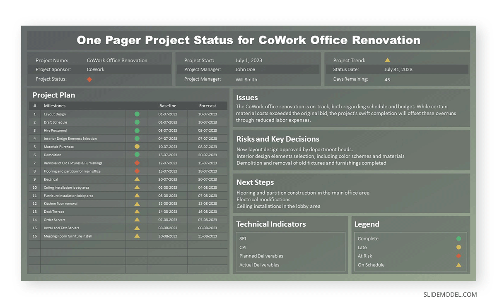The width and height of the screenshot is (497, 307).
Task: Select the 'Planned Deliverables' indicator
Action: (x=261, y=256)
